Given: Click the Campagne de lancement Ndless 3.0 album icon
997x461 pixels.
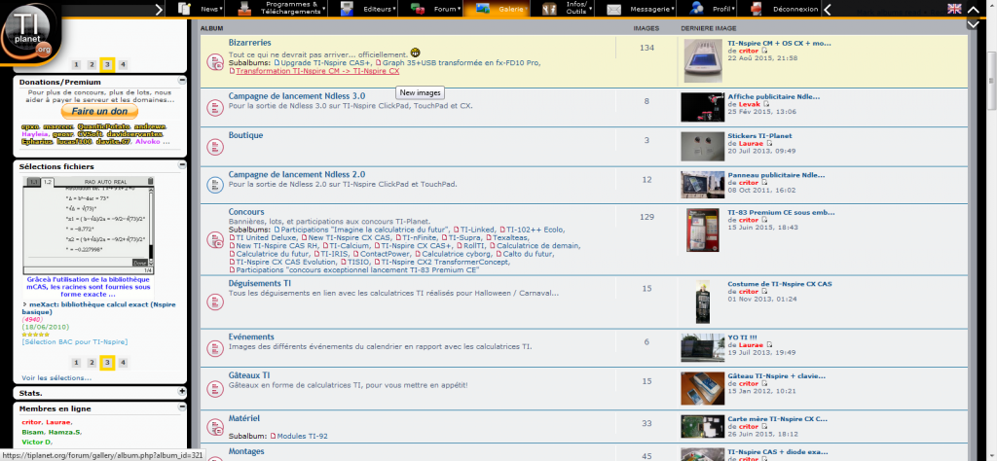Looking at the screenshot, I should pos(214,108).
